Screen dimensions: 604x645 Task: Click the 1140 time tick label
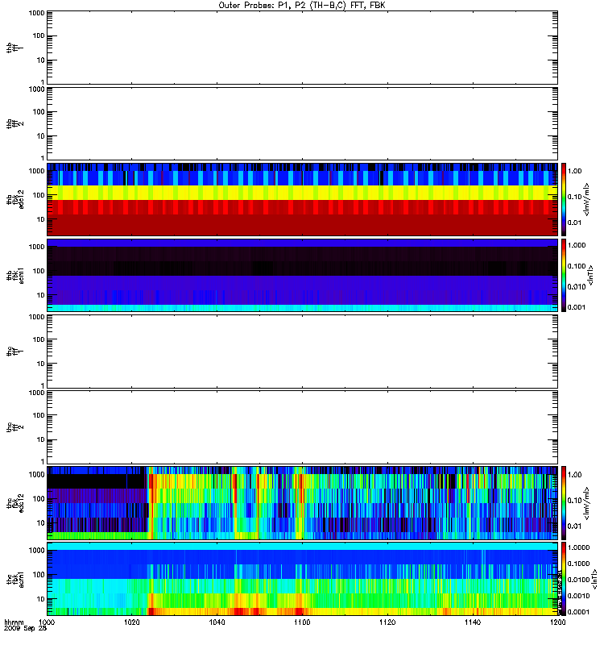[x=472, y=623]
